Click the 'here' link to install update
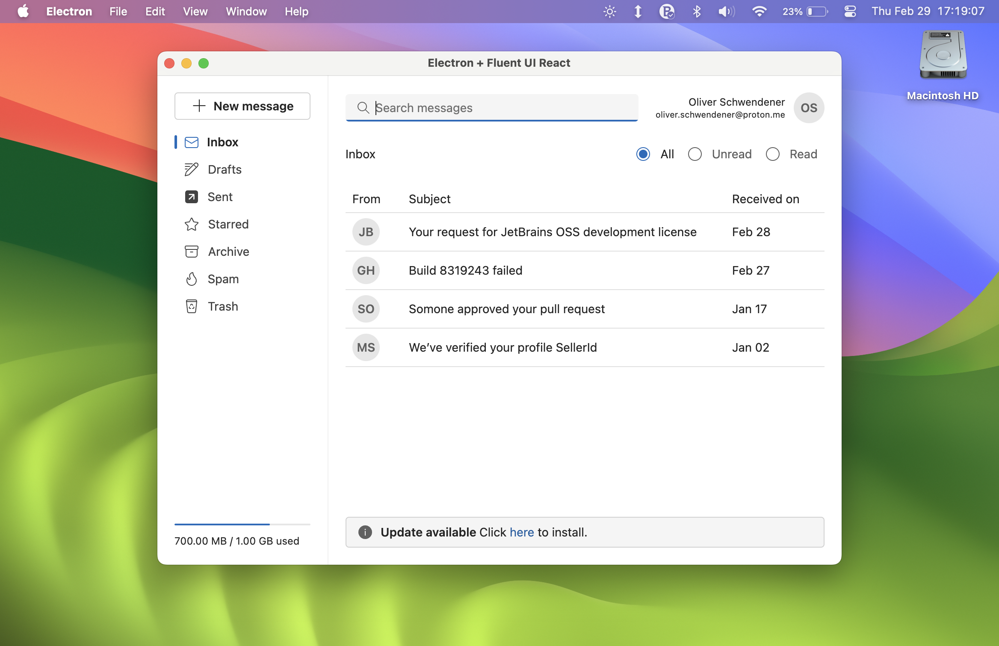 coord(521,532)
